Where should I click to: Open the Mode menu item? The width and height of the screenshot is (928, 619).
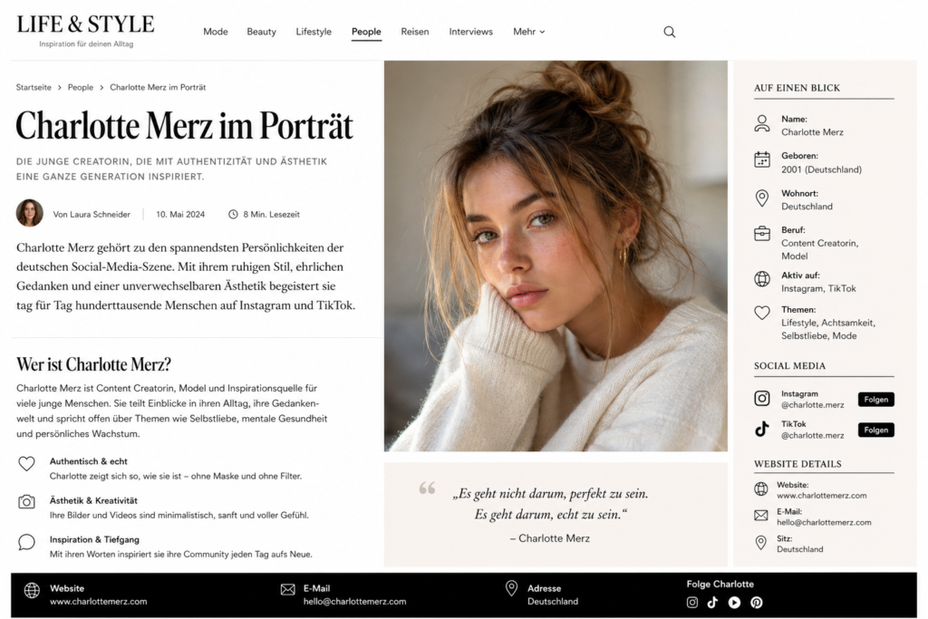click(216, 32)
